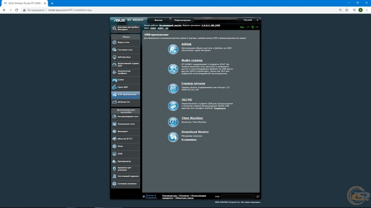The image size is (371, 208).
Task: Open the Сервер печати title link
Action: [x=193, y=84]
